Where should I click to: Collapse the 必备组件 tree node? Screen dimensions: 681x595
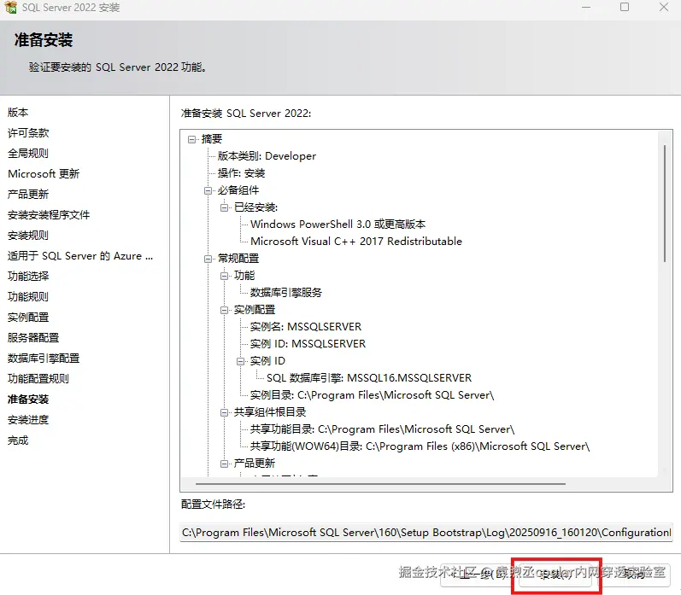click(x=208, y=190)
